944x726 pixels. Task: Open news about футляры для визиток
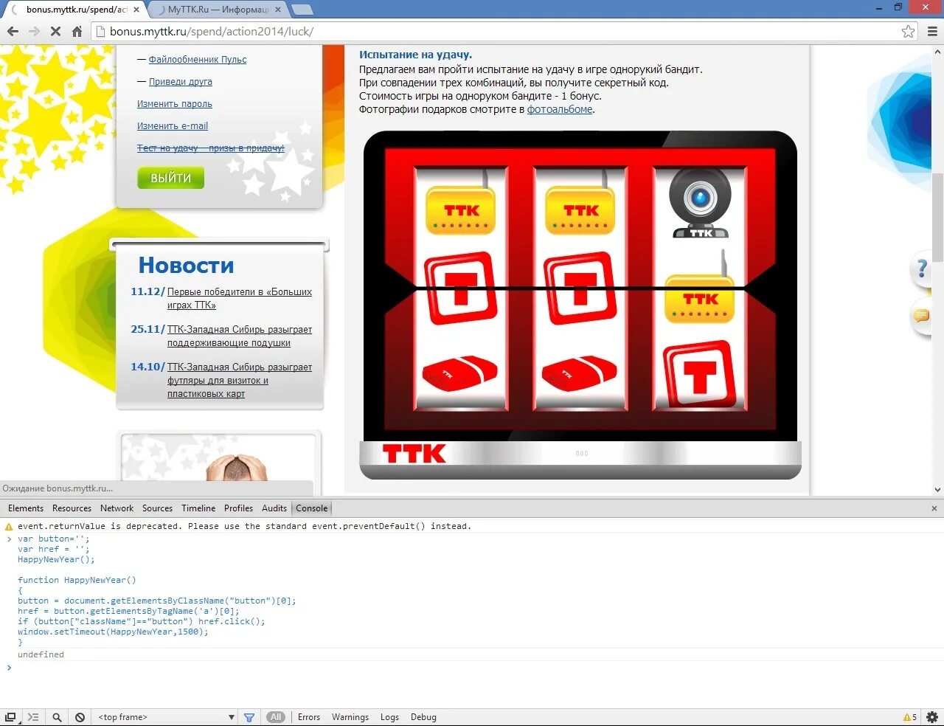(239, 380)
